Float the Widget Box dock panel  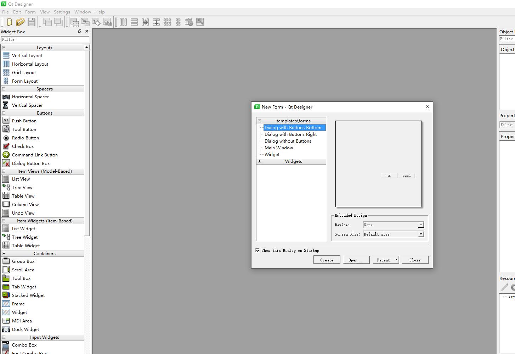80,31
